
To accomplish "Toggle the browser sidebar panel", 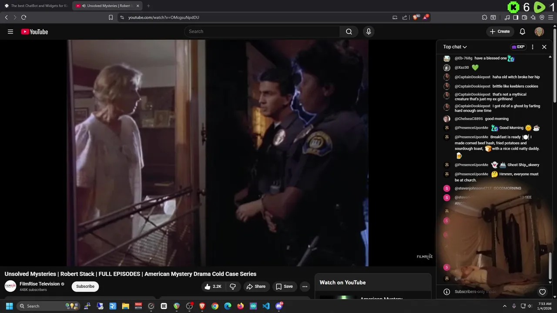I will tap(516, 17).
